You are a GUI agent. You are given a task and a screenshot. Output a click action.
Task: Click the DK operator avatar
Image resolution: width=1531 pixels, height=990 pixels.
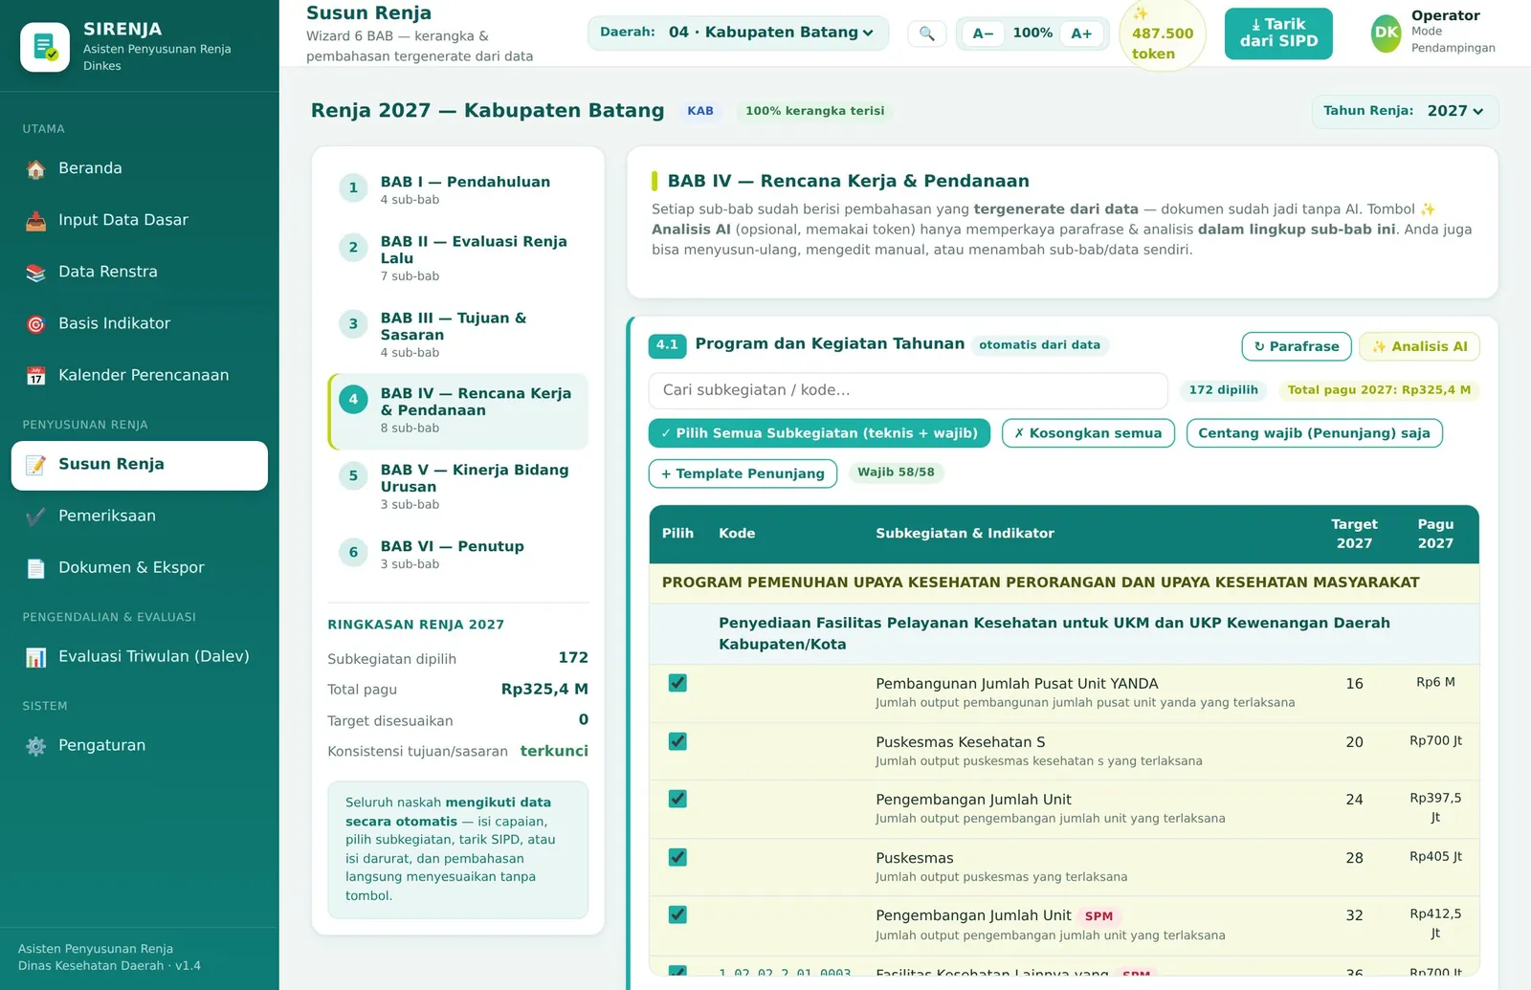point(1387,33)
